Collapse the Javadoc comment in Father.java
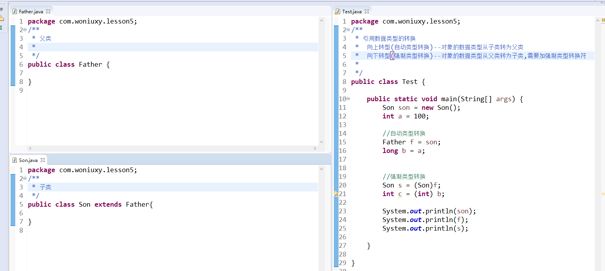Screen dimensions: 605x271 point(25,30)
